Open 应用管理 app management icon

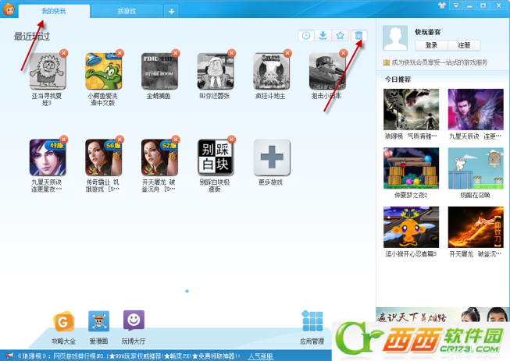[312, 321]
